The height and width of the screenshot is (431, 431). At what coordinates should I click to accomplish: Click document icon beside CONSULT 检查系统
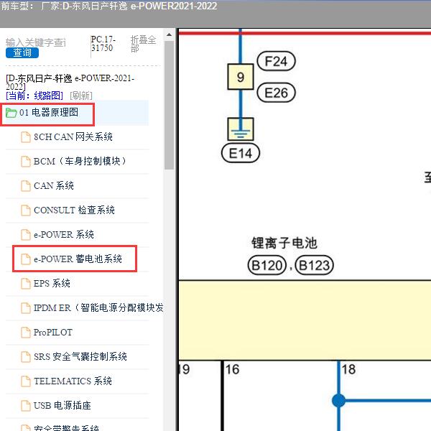[26, 210]
